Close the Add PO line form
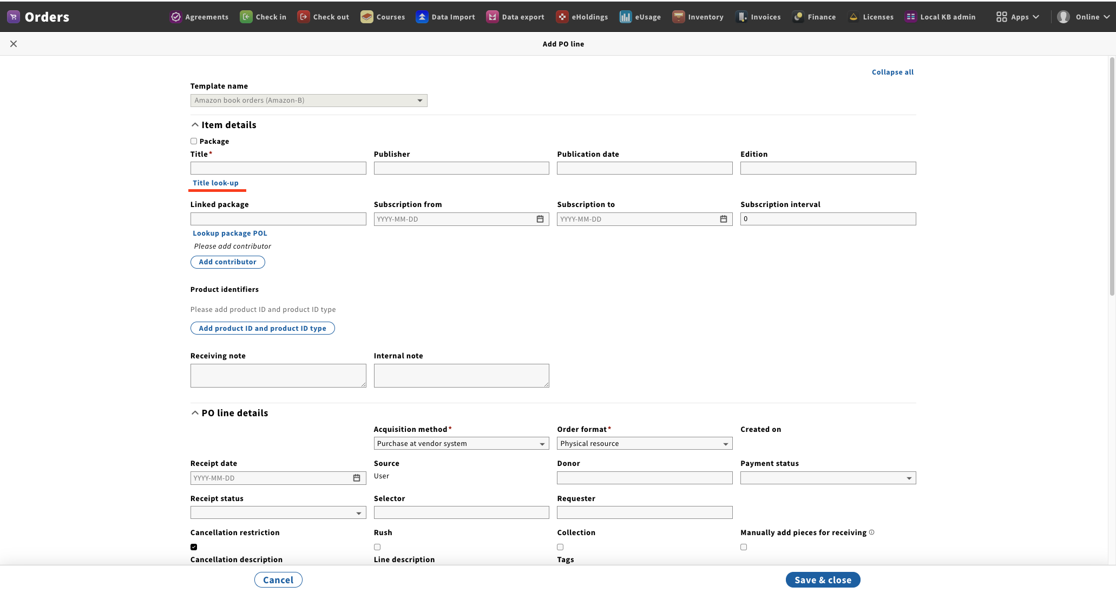 tap(14, 44)
